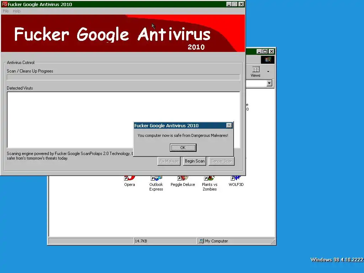Click the Fucker Google Antivirus red banner

[123, 33]
